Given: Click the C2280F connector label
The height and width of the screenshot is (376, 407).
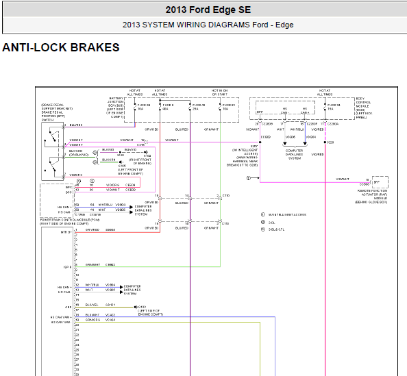Looking at the screenshot, I should point(312,124).
